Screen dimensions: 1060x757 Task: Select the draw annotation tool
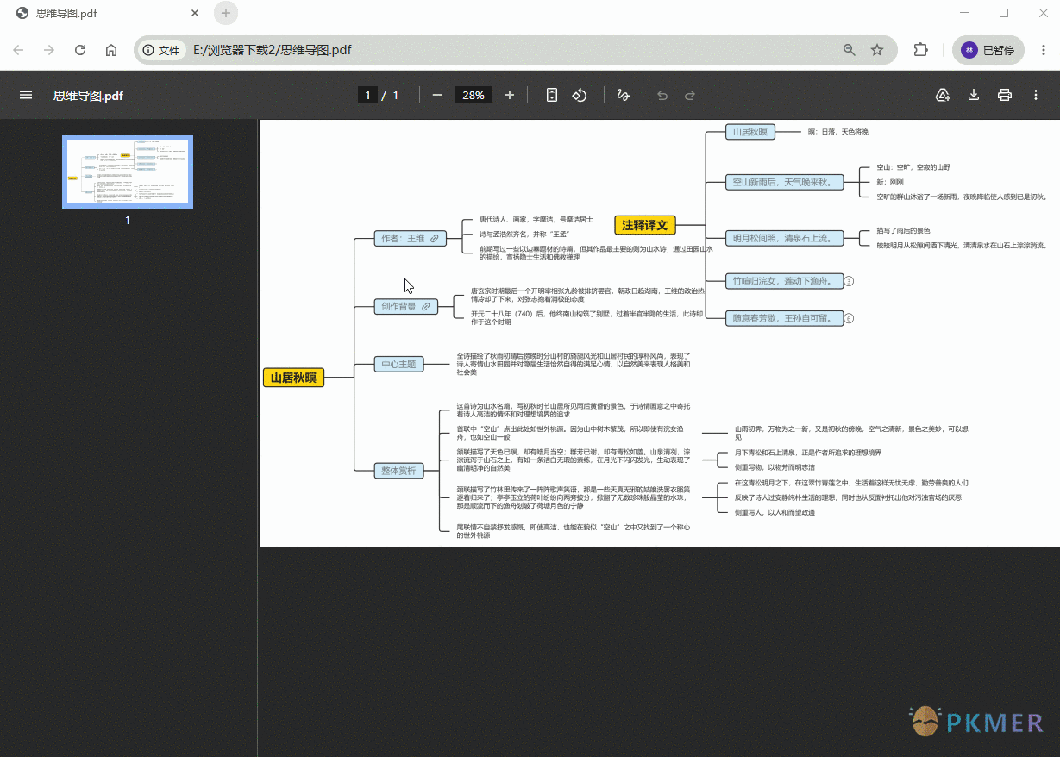623,95
